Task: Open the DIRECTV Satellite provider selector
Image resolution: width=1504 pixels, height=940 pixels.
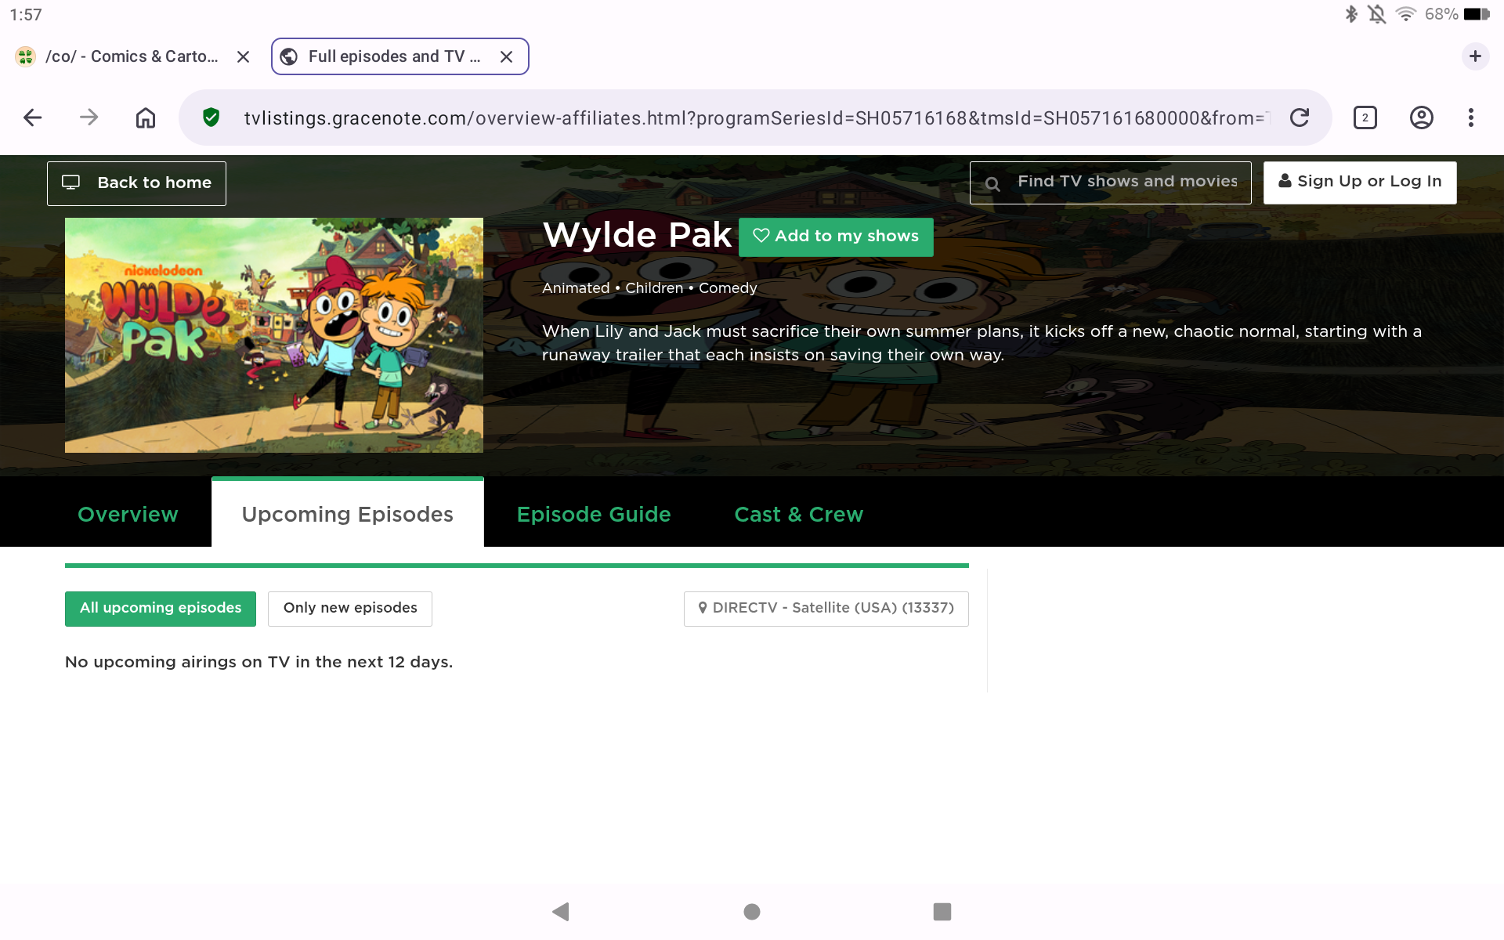Action: [826, 608]
